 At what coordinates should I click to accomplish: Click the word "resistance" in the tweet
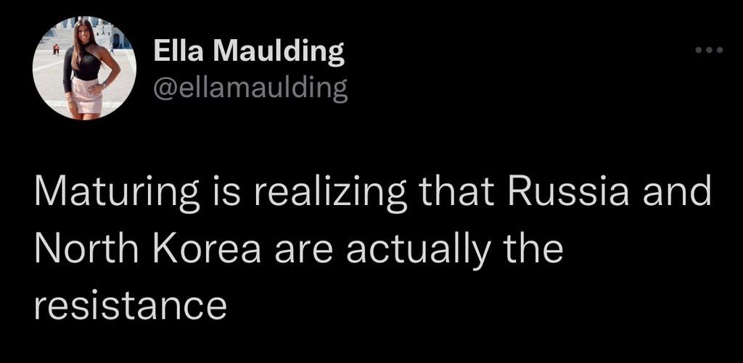(x=131, y=304)
